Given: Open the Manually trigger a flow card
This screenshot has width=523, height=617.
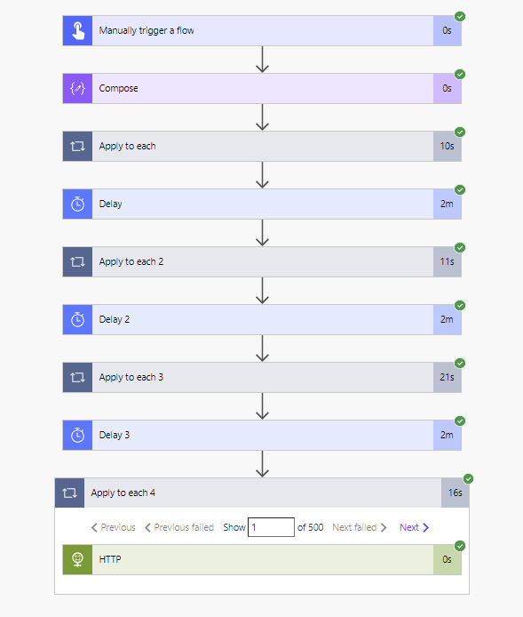Looking at the screenshot, I should click(x=262, y=31).
